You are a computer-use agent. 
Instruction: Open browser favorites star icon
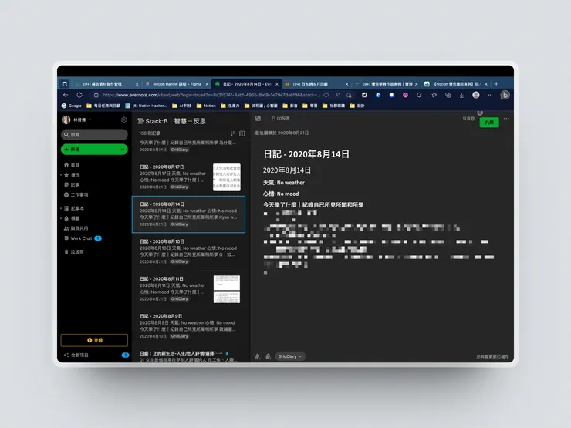[434, 95]
